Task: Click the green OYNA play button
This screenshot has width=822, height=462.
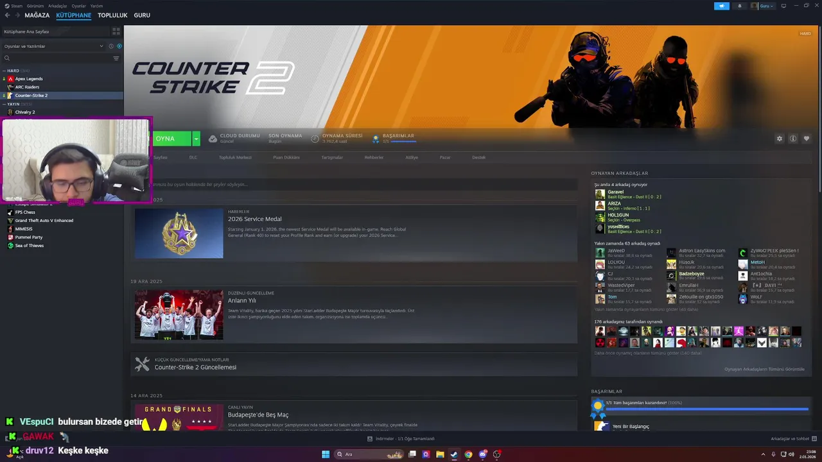Action: coord(171,139)
